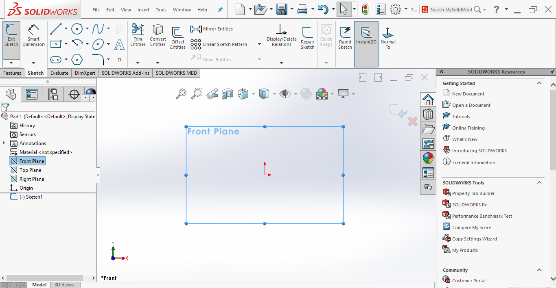Viewport: 556px width, 288px height.
Task: Toggle Instant2D on the Sketch ribbon
Action: pyautogui.click(x=366, y=36)
